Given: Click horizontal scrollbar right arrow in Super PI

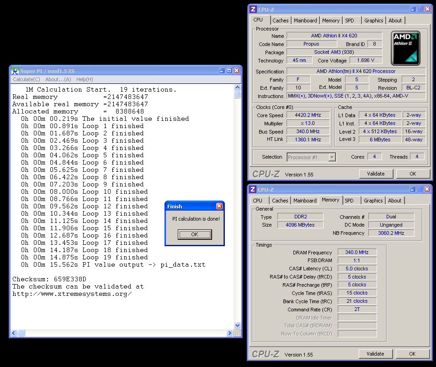Looking at the screenshot, I should click(229, 333).
